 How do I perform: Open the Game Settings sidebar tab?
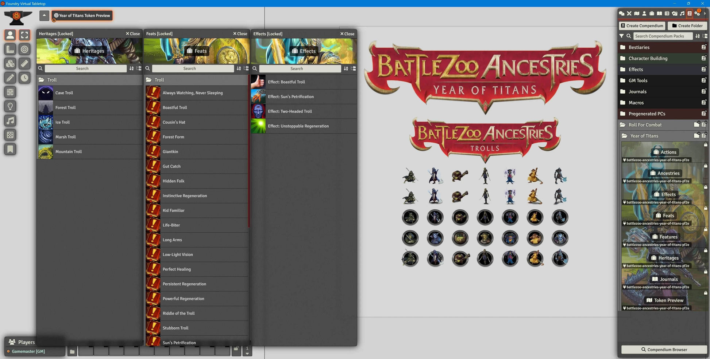[x=697, y=13]
